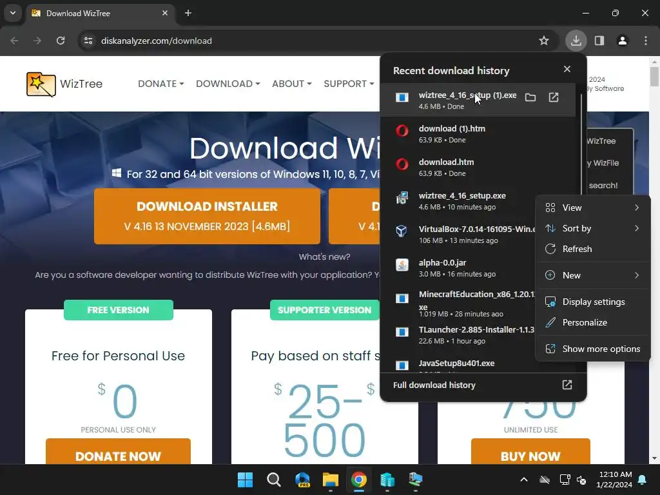
Task: Open File Explorer from the taskbar
Action: click(x=331, y=480)
